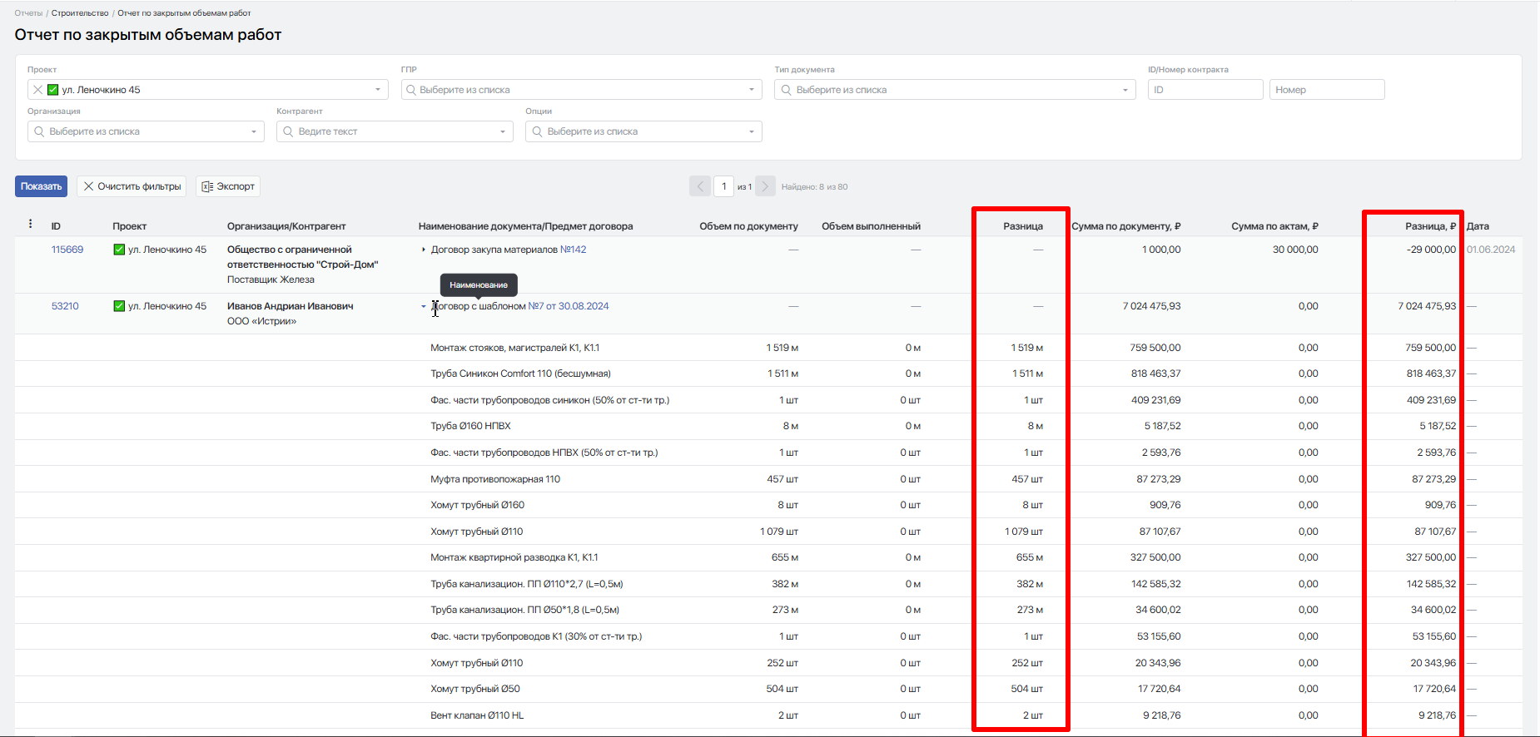1540x737 pixels.
Task: Click the search icon in Опции field
Action: tap(537, 131)
